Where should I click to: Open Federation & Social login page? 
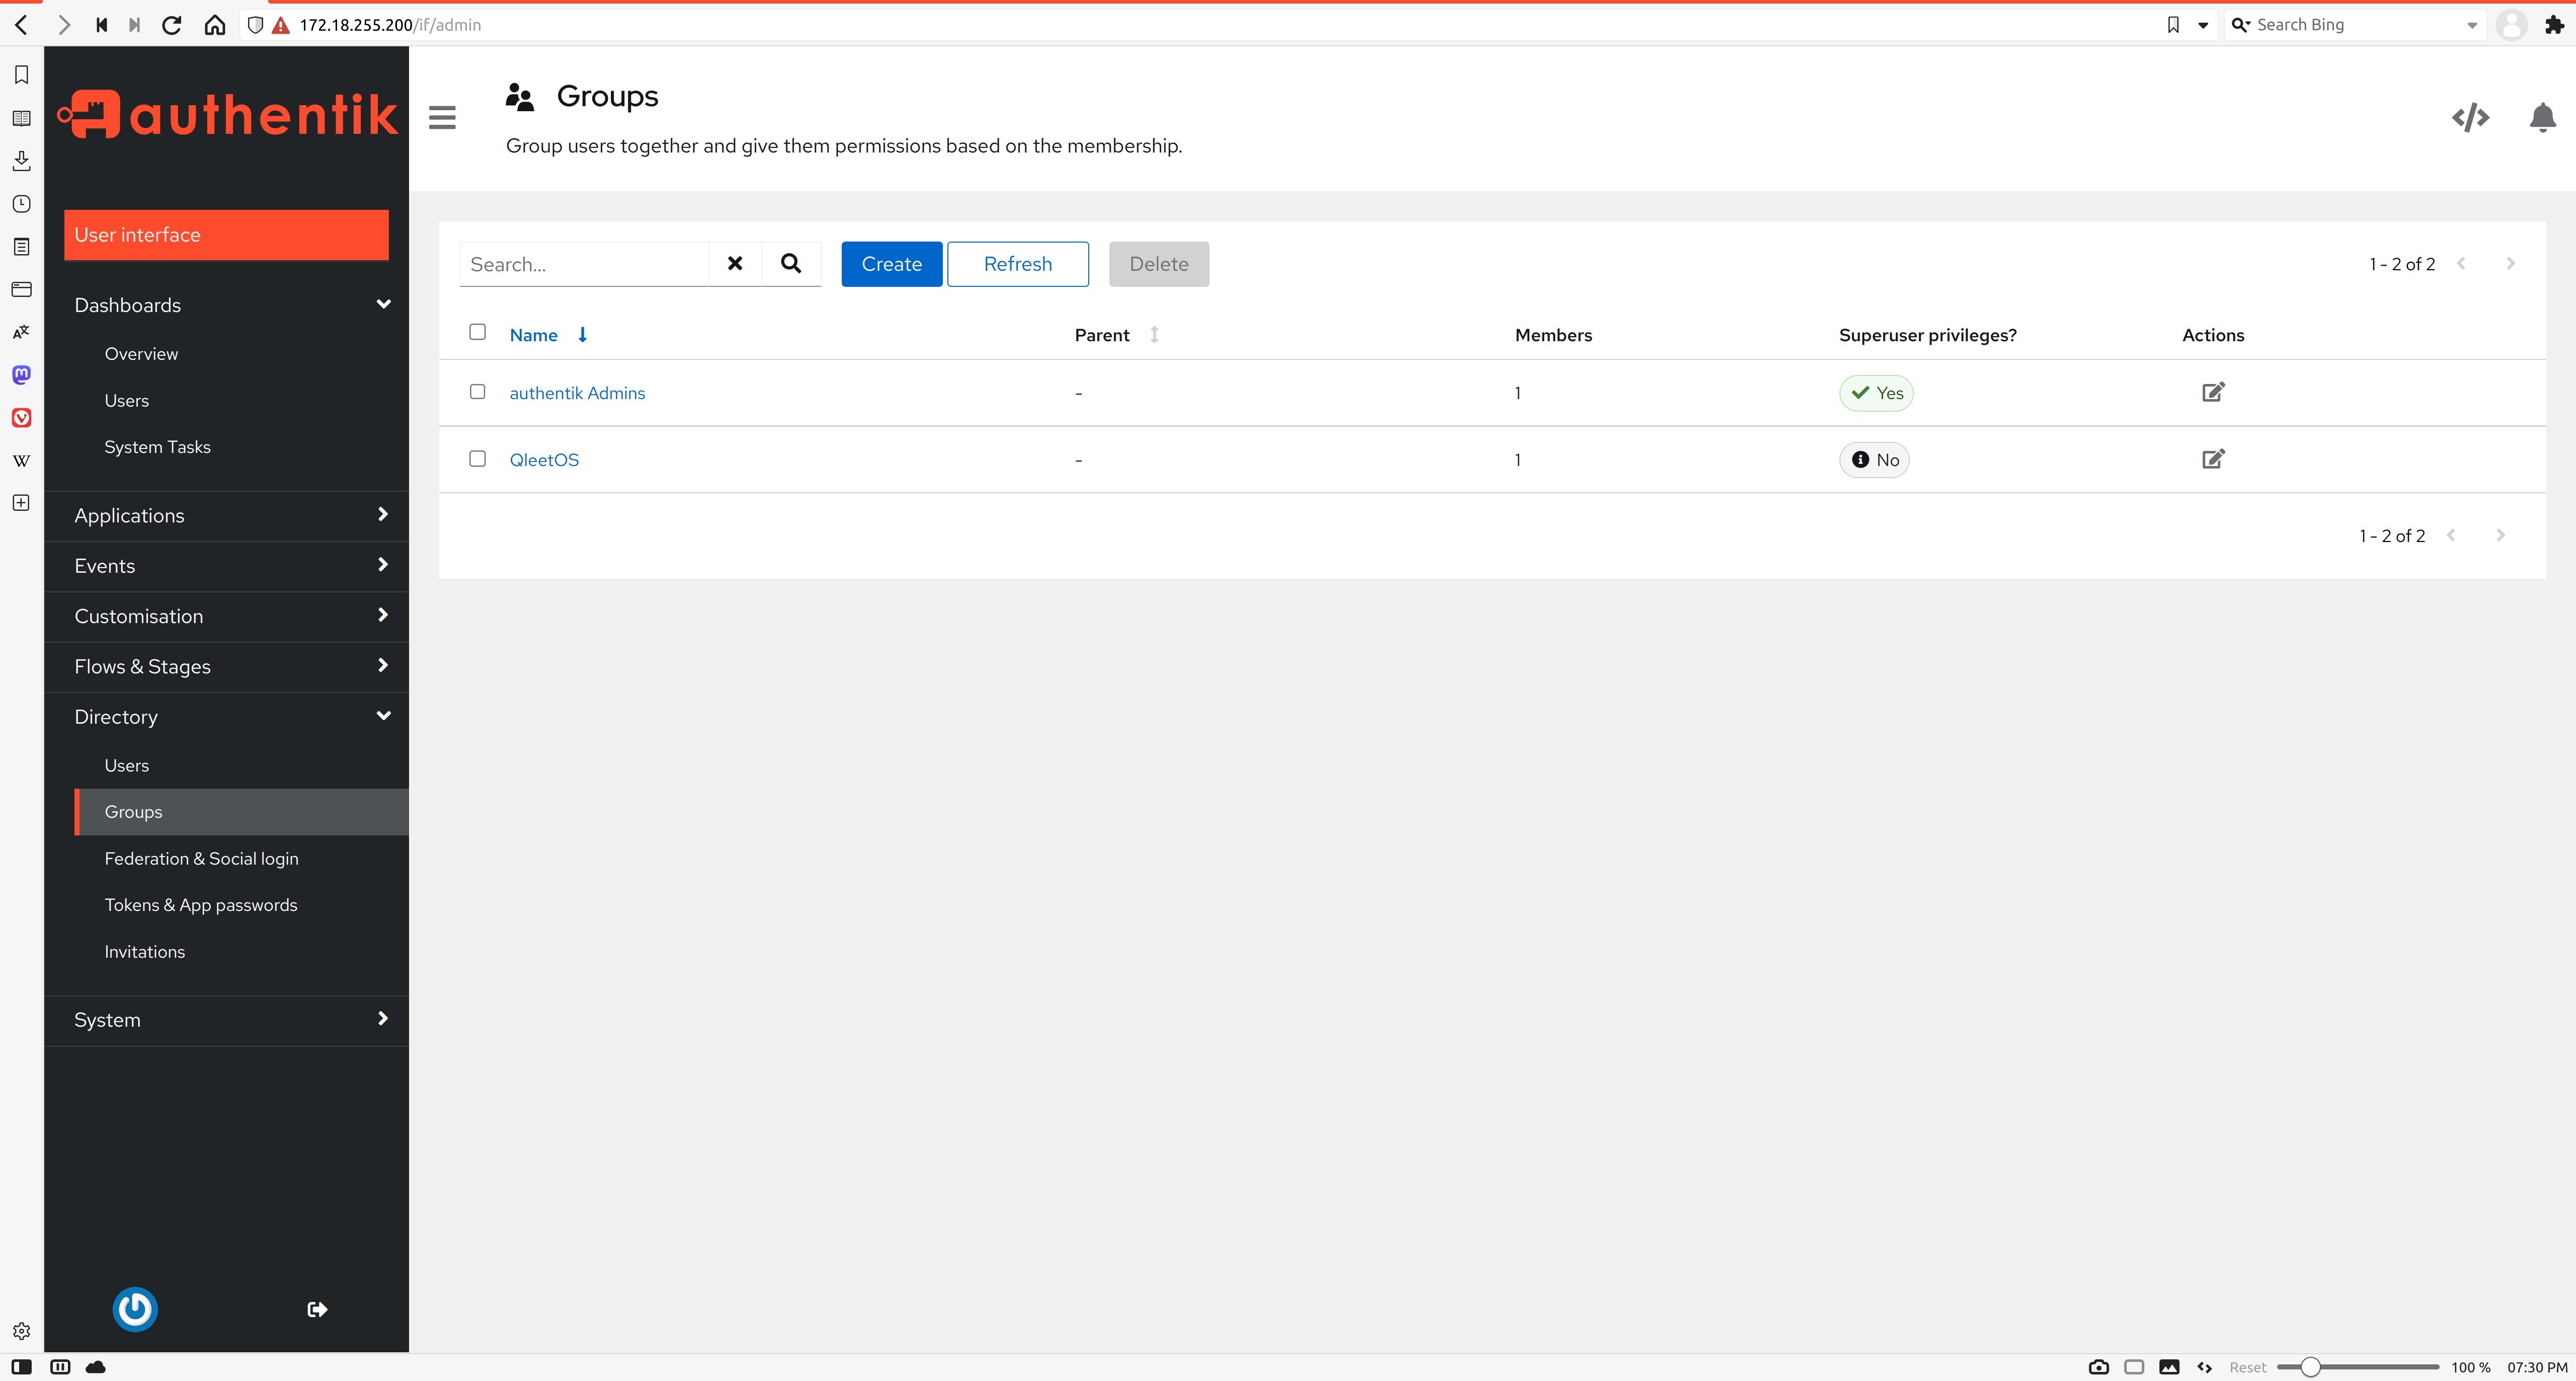(201, 858)
